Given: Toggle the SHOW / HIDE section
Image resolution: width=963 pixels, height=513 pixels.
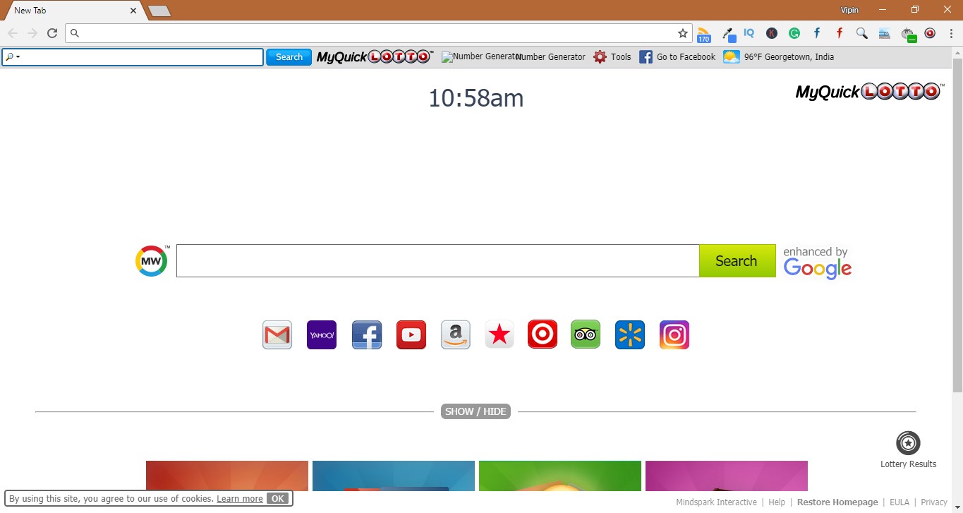Looking at the screenshot, I should [476, 411].
